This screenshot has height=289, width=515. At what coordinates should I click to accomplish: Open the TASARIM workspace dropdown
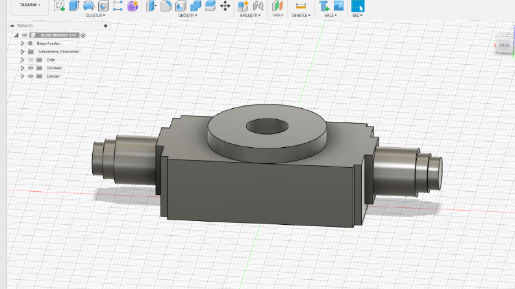30,5
